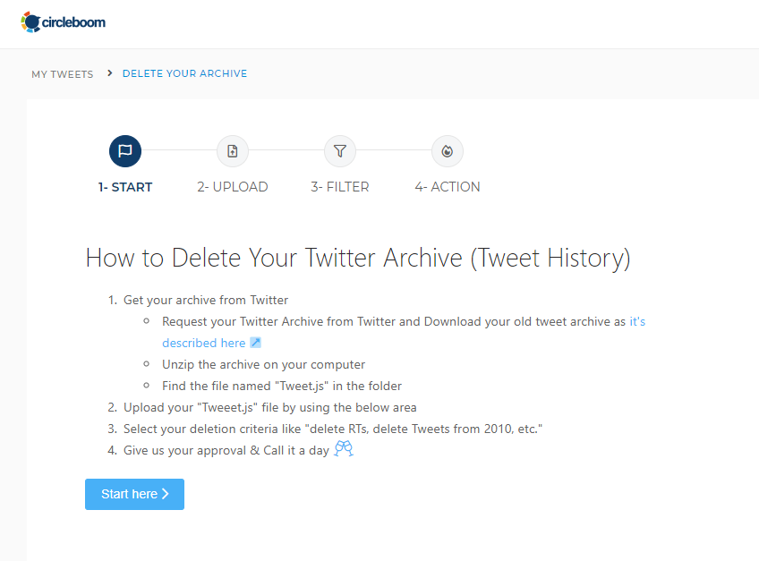The height and width of the screenshot is (561, 759).
Task: Select the '2- UPLOAD' step label
Action: (x=233, y=186)
